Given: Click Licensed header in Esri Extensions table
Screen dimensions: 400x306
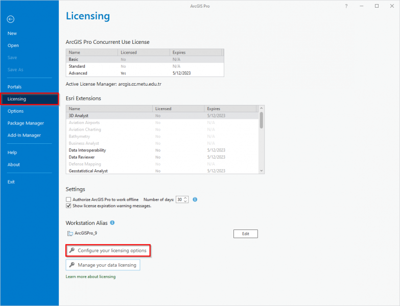Looking at the screenshot, I should (178, 109).
